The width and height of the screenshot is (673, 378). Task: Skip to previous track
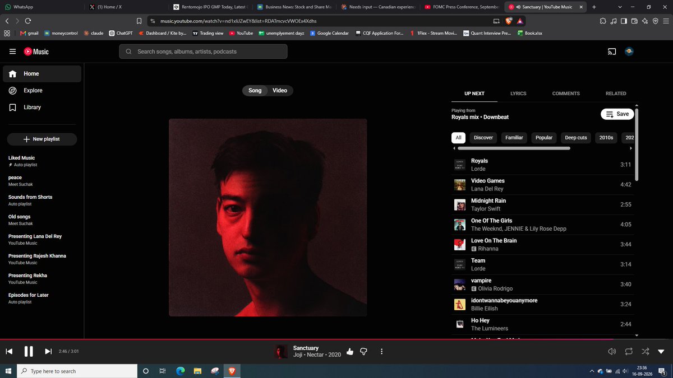tap(9, 352)
